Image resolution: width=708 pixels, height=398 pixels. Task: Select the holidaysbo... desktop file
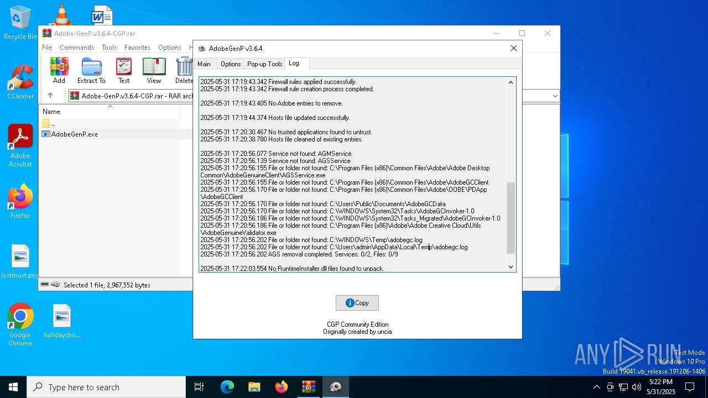(x=62, y=321)
